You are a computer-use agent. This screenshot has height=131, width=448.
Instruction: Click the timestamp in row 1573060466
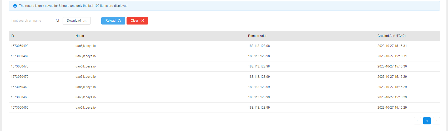tap(392, 97)
